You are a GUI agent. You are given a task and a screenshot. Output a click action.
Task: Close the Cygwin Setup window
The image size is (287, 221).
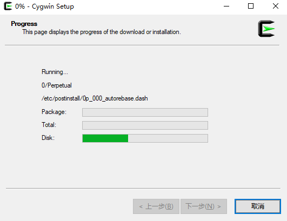tap(276, 6)
